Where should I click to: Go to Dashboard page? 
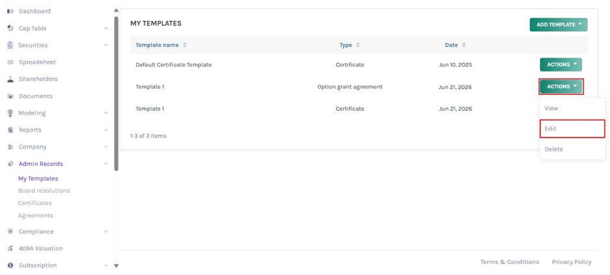coord(34,11)
